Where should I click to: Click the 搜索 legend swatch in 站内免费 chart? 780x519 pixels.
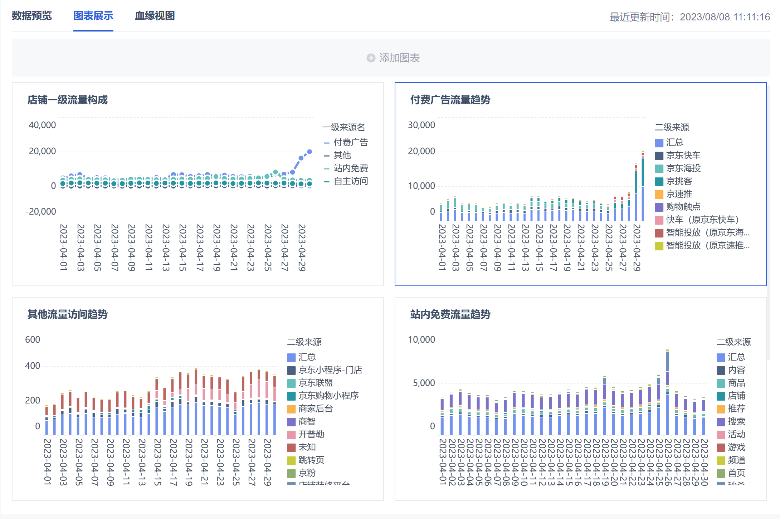[x=721, y=422]
